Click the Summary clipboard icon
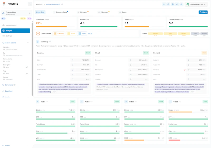Viewport: 211px width, 148px height. 38,42
